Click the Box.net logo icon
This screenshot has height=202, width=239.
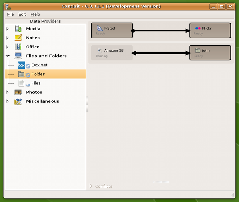[21, 65]
